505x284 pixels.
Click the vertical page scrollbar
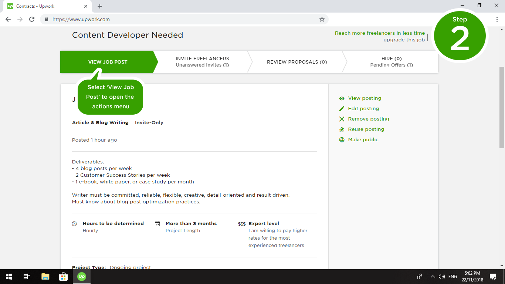[502, 107]
